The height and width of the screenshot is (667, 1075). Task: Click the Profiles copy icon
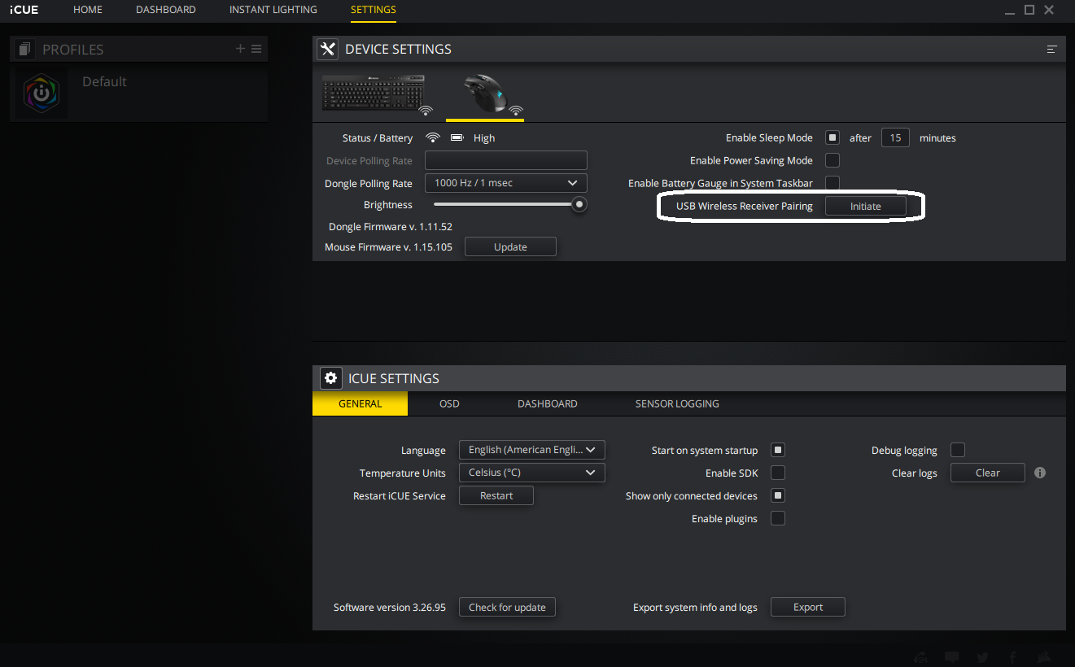click(x=24, y=49)
